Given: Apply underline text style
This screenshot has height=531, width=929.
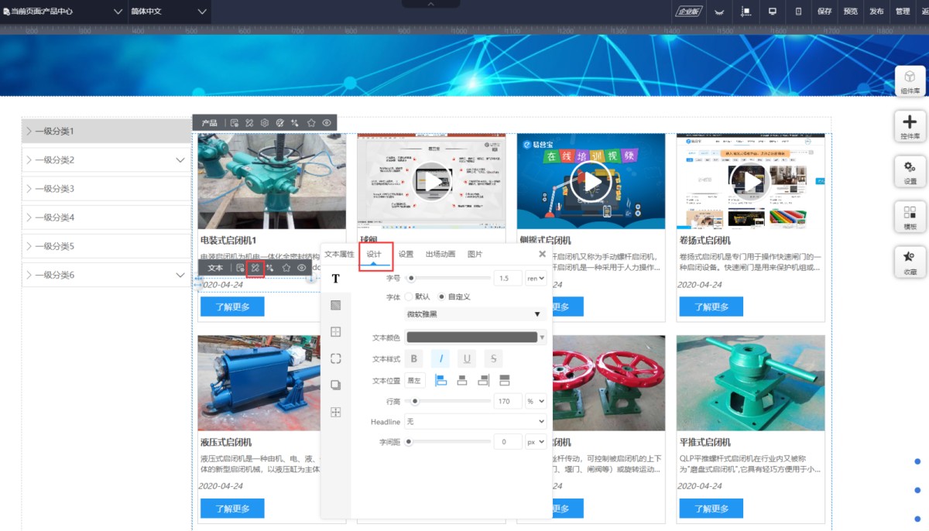Looking at the screenshot, I should (467, 358).
